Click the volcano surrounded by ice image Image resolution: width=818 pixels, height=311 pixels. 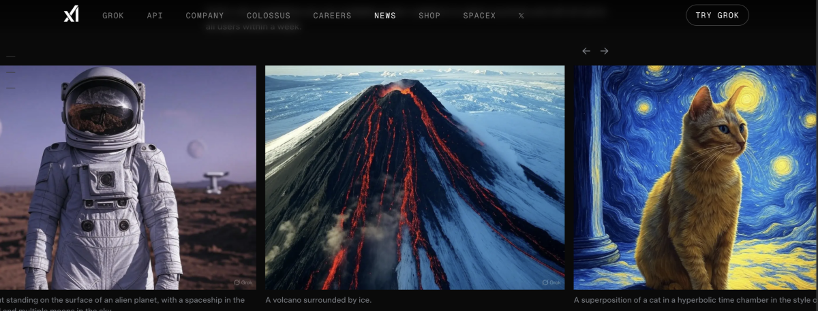(414, 177)
